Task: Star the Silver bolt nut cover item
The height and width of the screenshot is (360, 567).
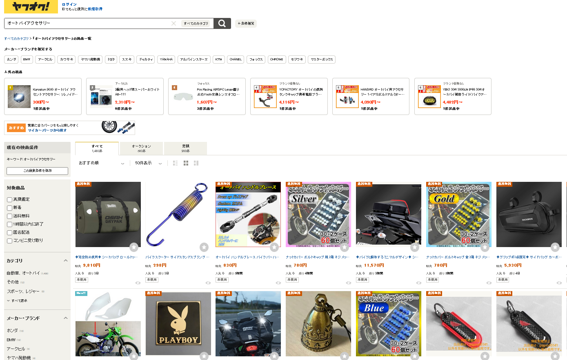Action: coord(345,247)
